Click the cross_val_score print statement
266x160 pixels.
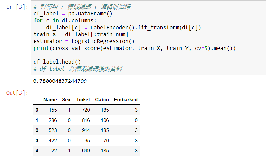134,48
